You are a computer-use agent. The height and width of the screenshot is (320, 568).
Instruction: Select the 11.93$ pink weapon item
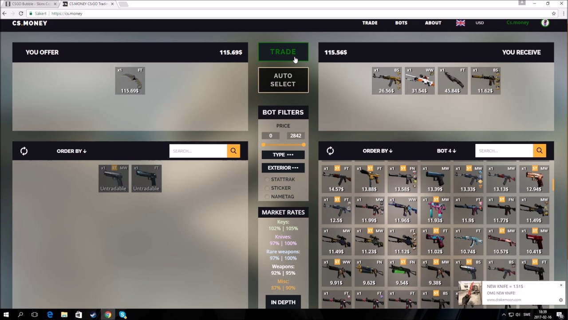pyautogui.click(x=435, y=210)
